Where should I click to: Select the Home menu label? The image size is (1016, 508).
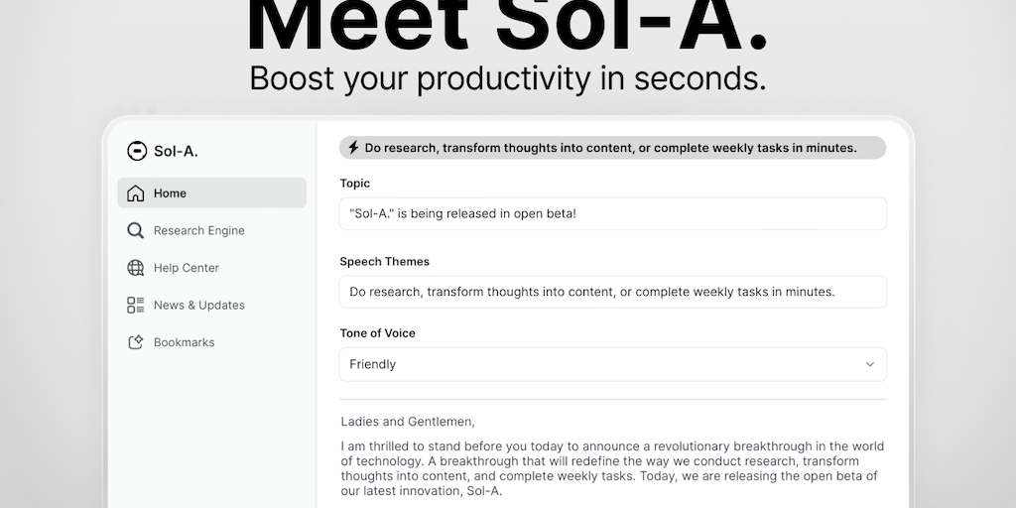170,193
